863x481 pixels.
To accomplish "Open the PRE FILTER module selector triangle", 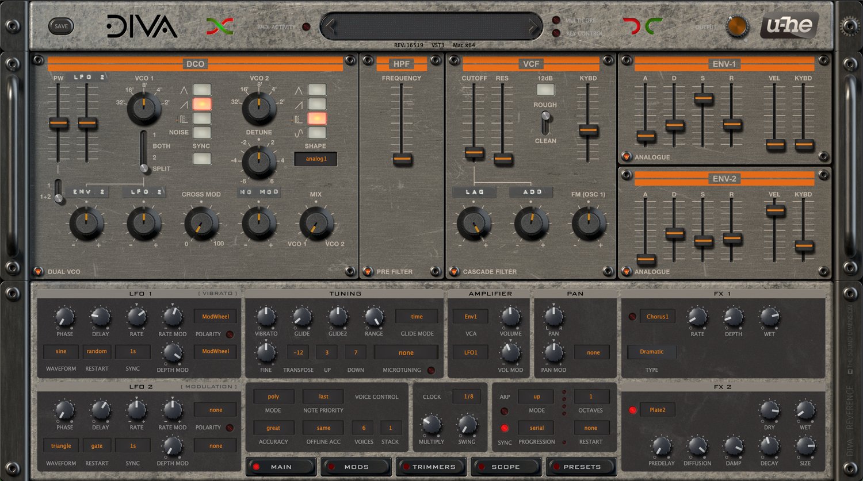I will tap(368, 271).
